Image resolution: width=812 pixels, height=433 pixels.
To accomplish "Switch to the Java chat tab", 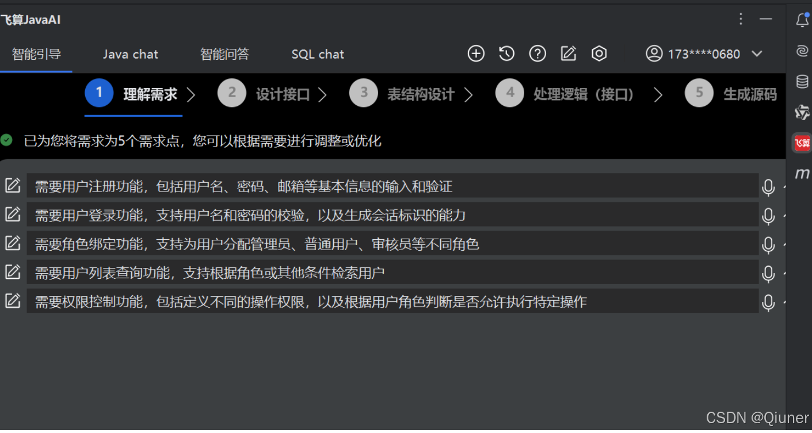I will tap(130, 53).
